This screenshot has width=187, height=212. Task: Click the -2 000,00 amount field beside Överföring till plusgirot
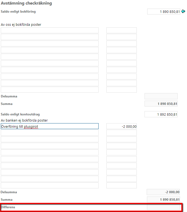pos(121,126)
